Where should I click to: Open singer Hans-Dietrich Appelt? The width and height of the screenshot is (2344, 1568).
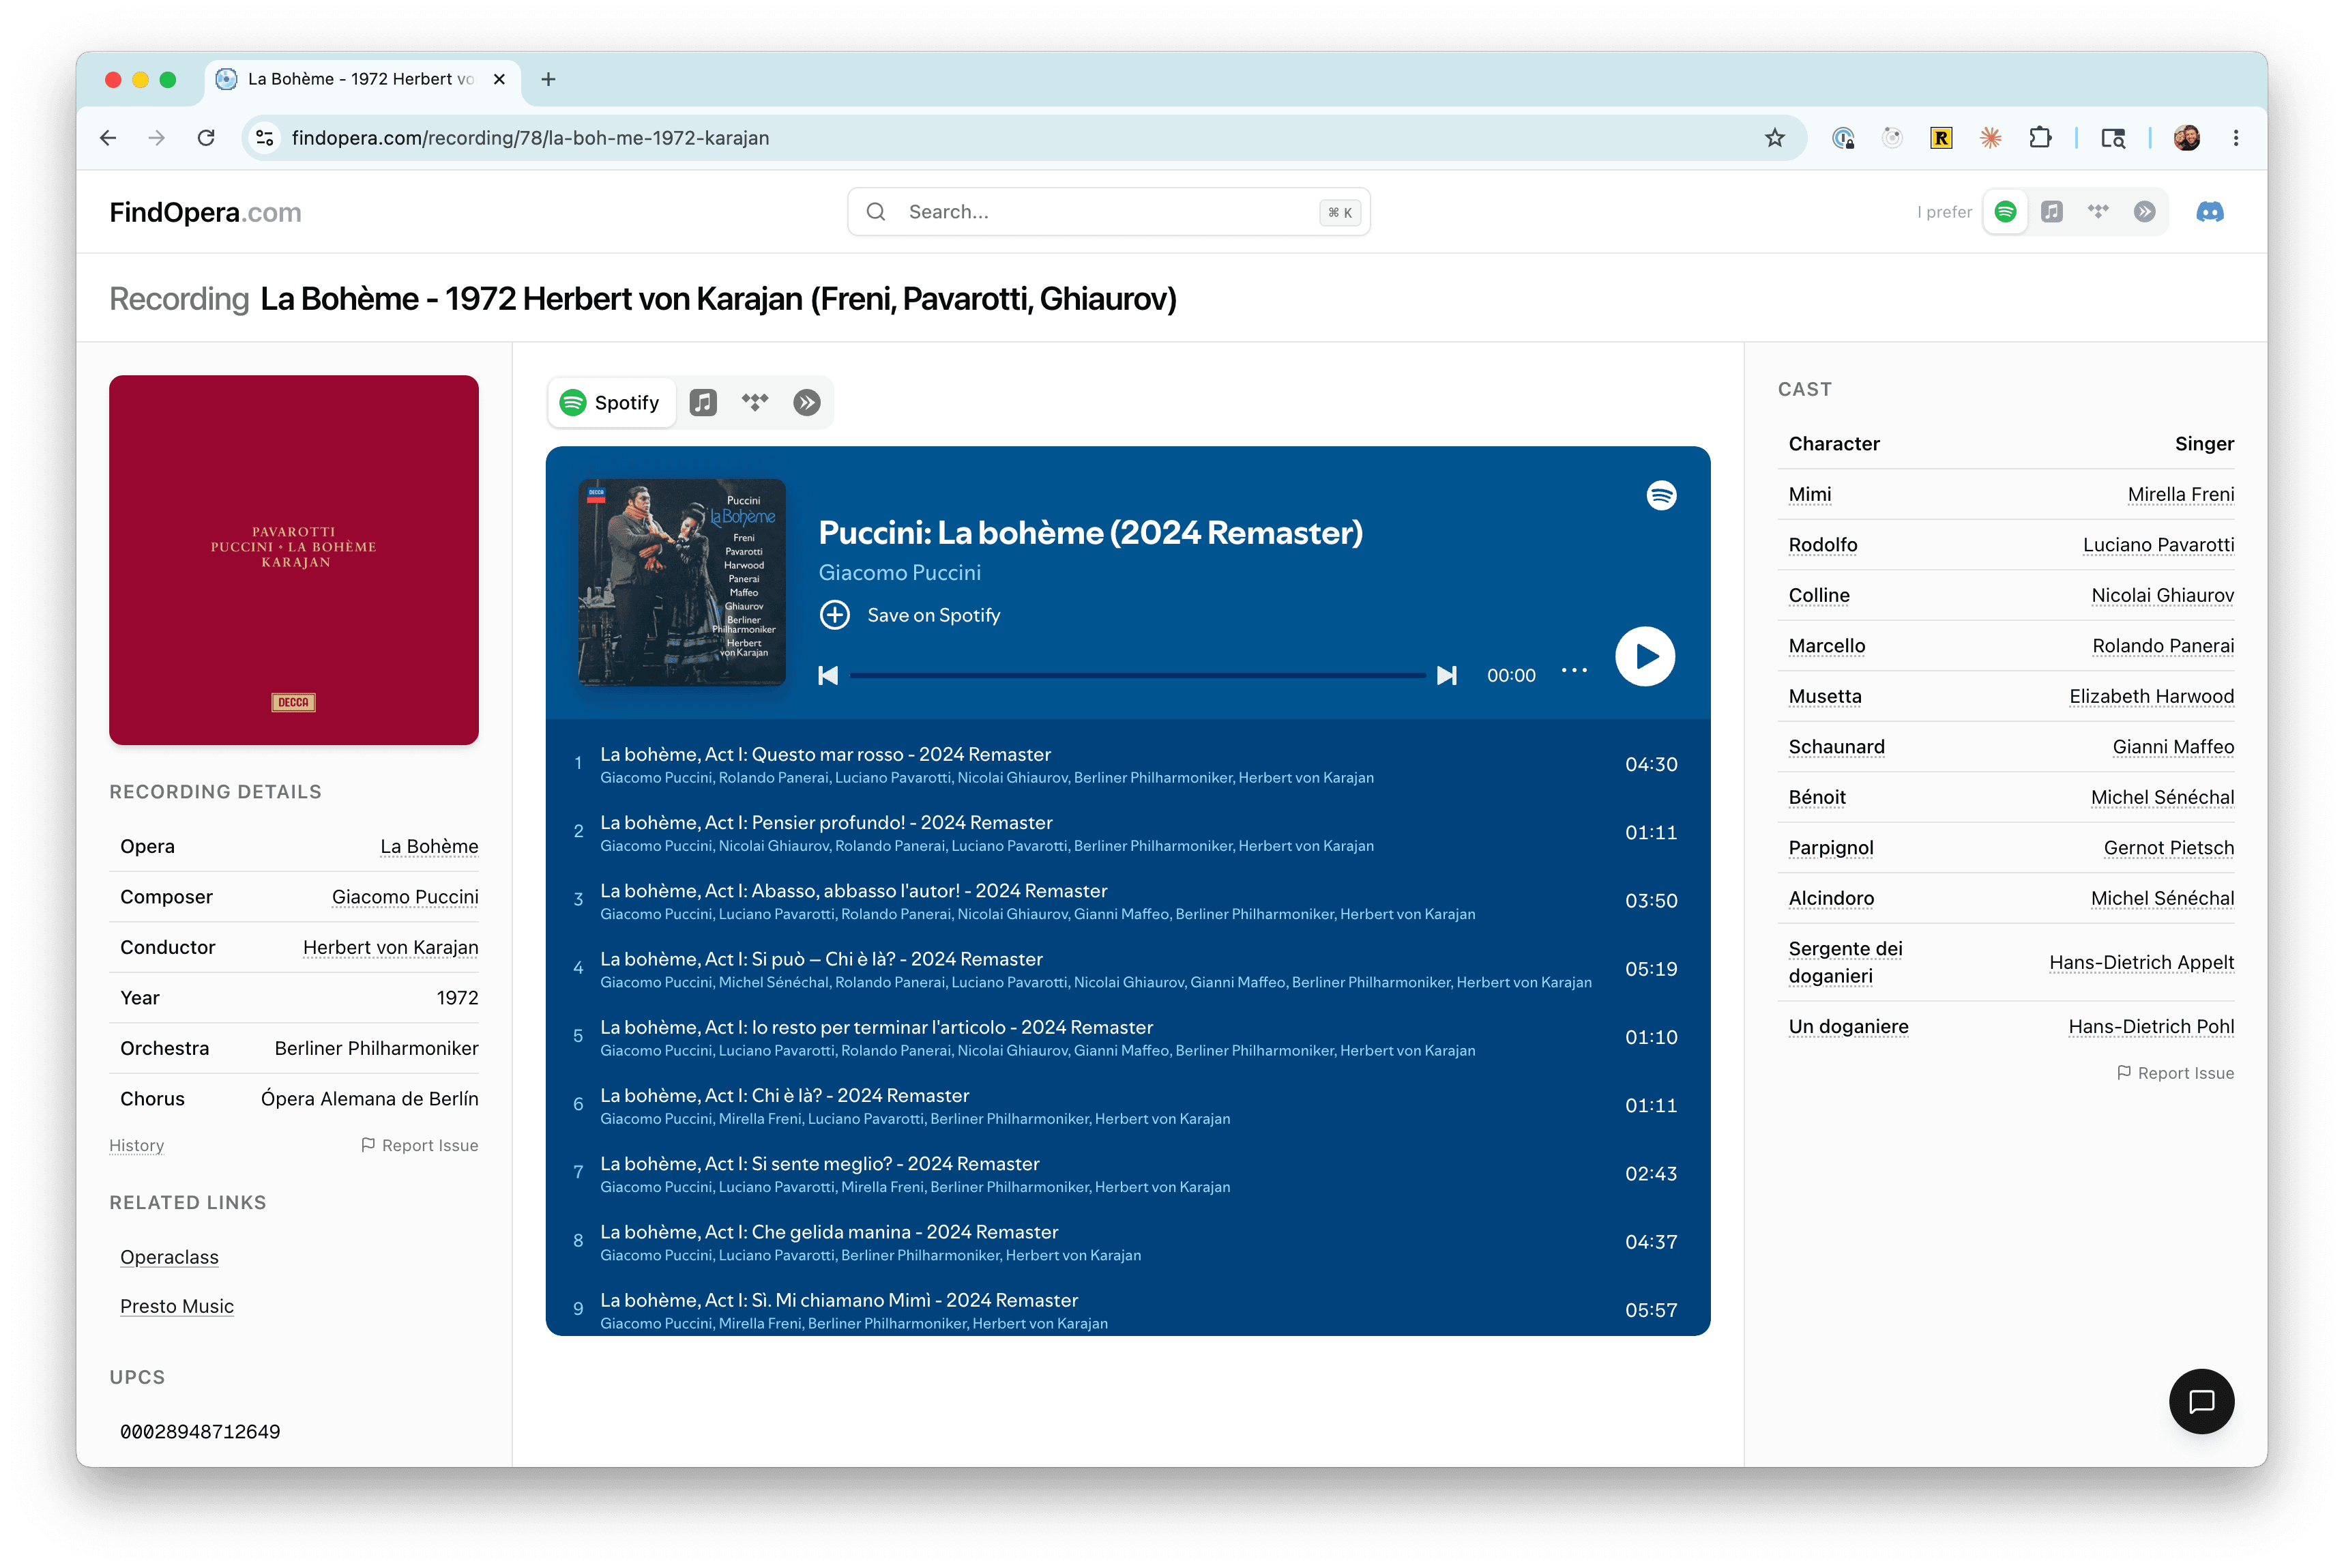pos(2141,963)
